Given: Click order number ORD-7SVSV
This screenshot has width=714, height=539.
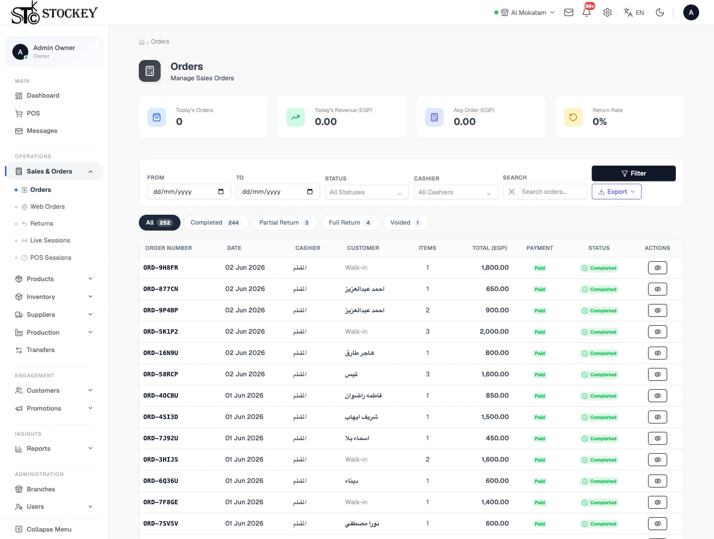Looking at the screenshot, I should pos(161,524).
